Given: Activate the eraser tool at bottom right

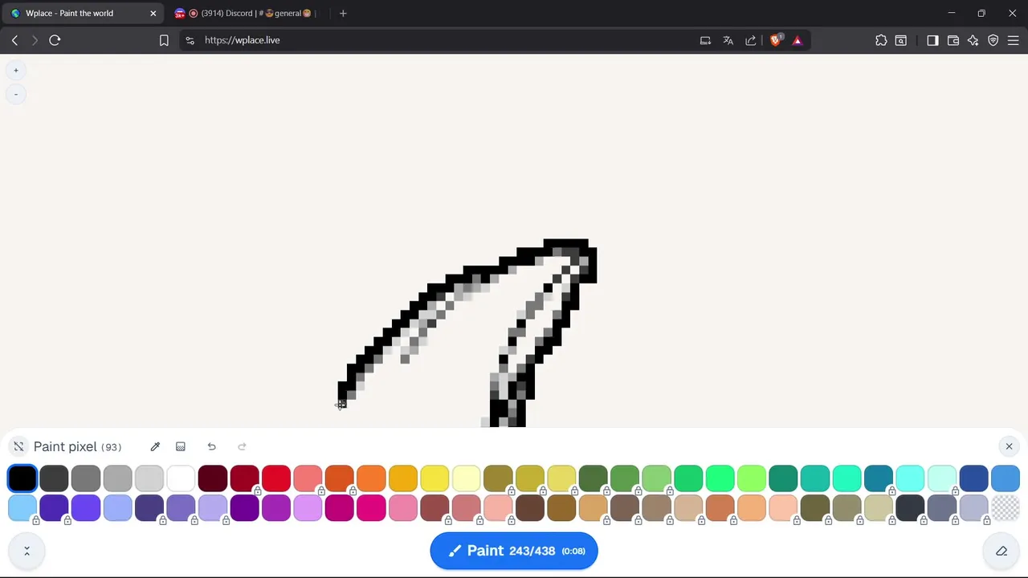Looking at the screenshot, I should click(1001, 551).
